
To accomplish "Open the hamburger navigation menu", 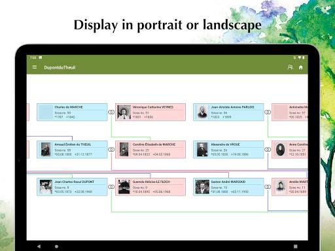I will pos(35,67).
